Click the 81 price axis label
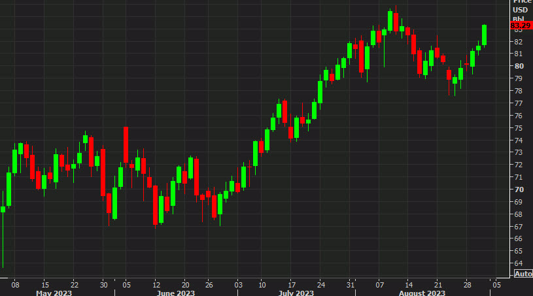The height and width of the screenshot is (296, 533). (519, 54)
